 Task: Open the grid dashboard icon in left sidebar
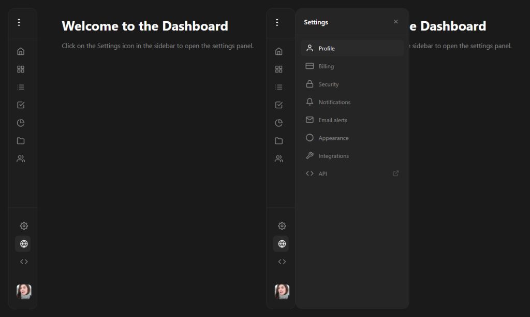tap(21, 69)
